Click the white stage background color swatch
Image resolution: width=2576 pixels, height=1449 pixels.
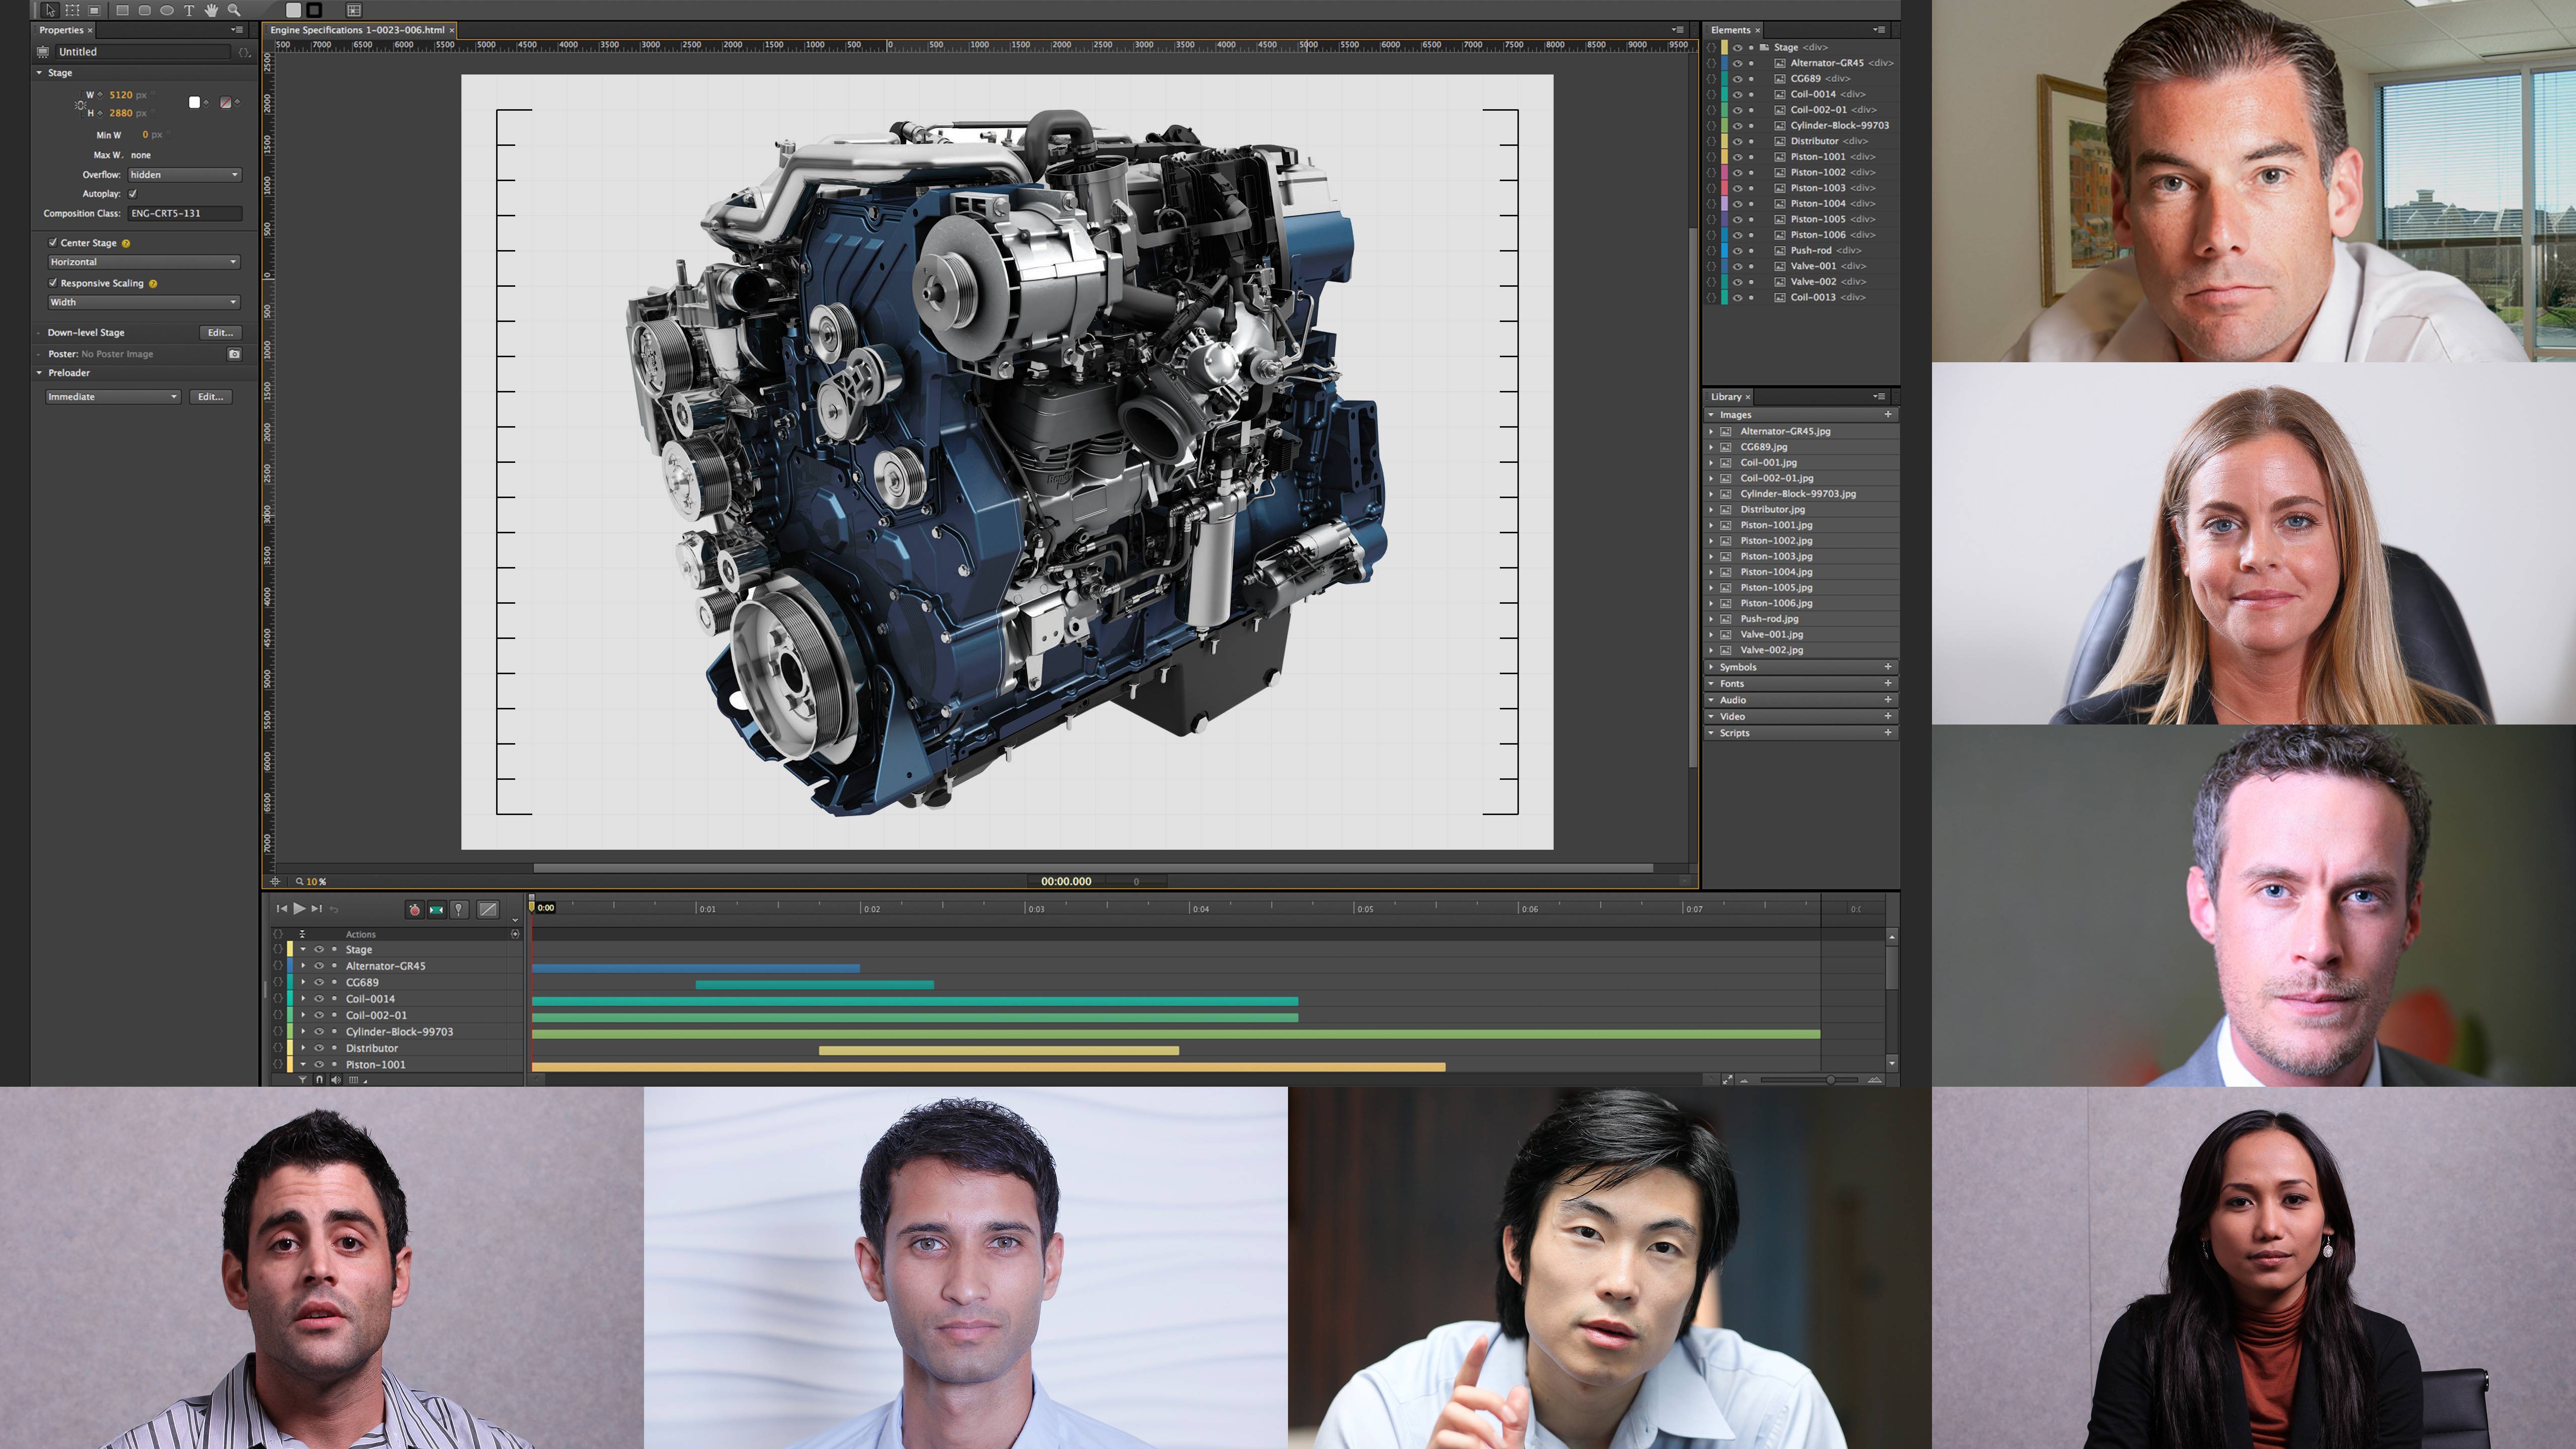(x=194, y=102)
